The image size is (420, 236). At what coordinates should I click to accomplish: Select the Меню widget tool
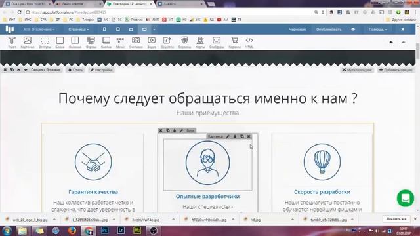120,42
